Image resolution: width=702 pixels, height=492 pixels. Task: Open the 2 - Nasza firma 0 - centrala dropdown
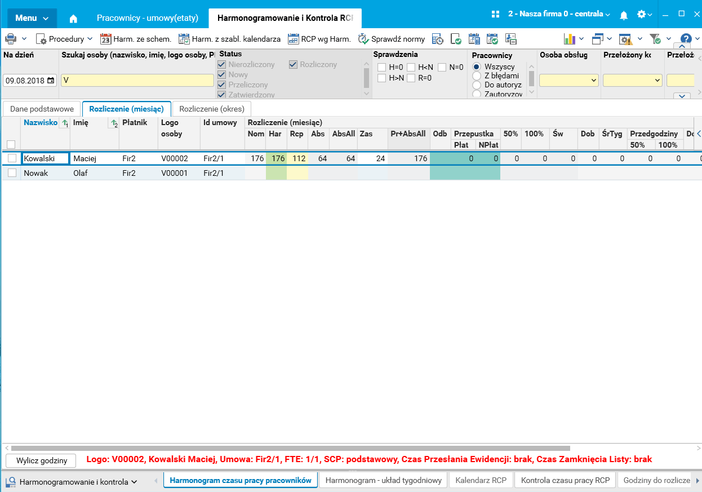click(x=559, y=14)
